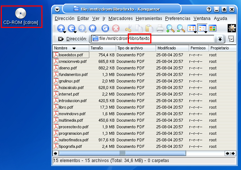The width and height of the screenshot is (241, 170).
Task: Reload the folder view
Action: coord(105,28)
